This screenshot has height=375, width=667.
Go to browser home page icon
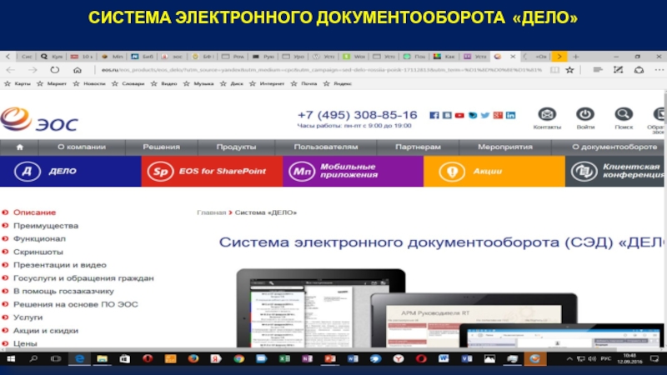(77, 70)
